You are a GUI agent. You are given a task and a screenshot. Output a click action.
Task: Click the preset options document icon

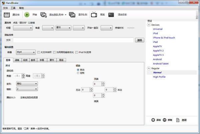178,120
